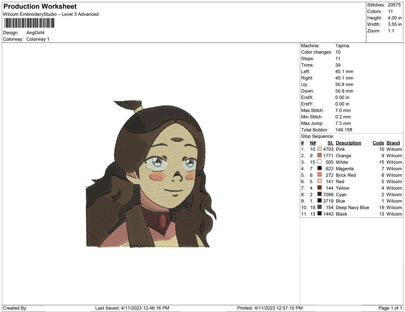
Task: Click the Tajima machine value
Action: tap(342, 46)
